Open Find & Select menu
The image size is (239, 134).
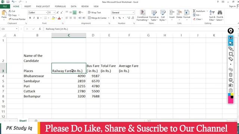tap(220, 16)
